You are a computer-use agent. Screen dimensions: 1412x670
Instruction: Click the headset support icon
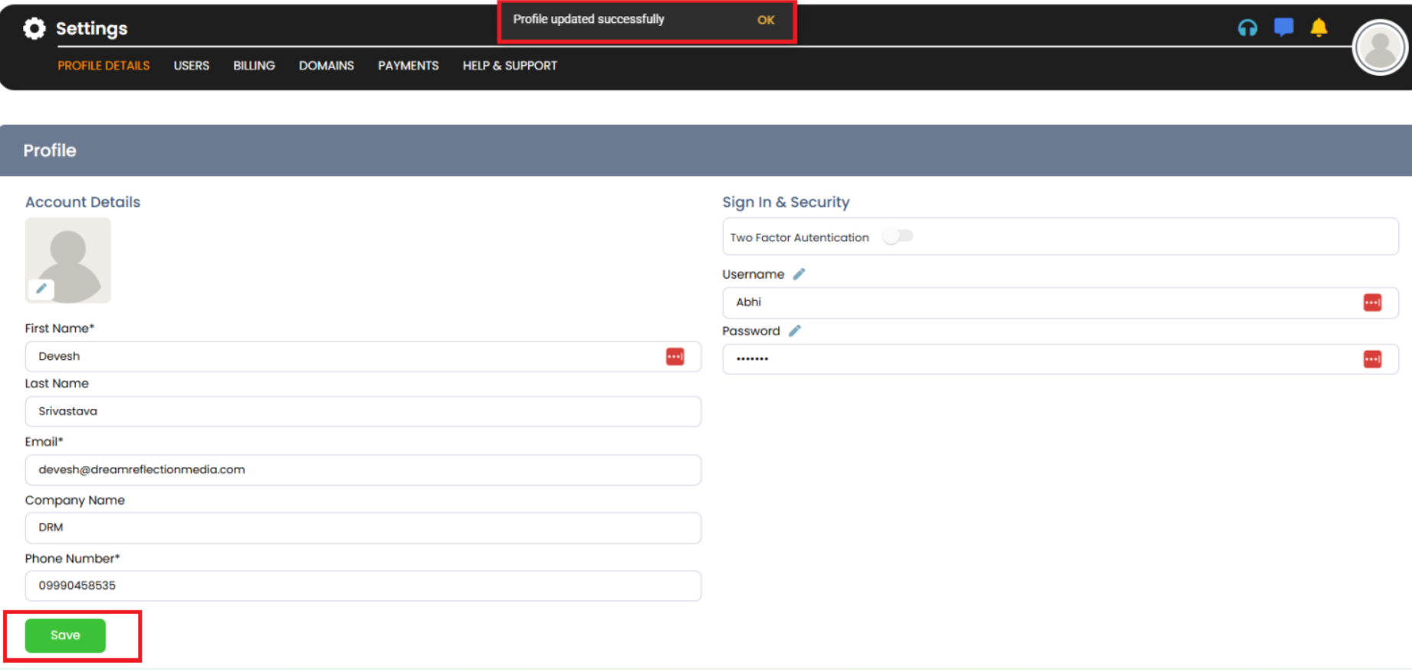[1247, 28]
